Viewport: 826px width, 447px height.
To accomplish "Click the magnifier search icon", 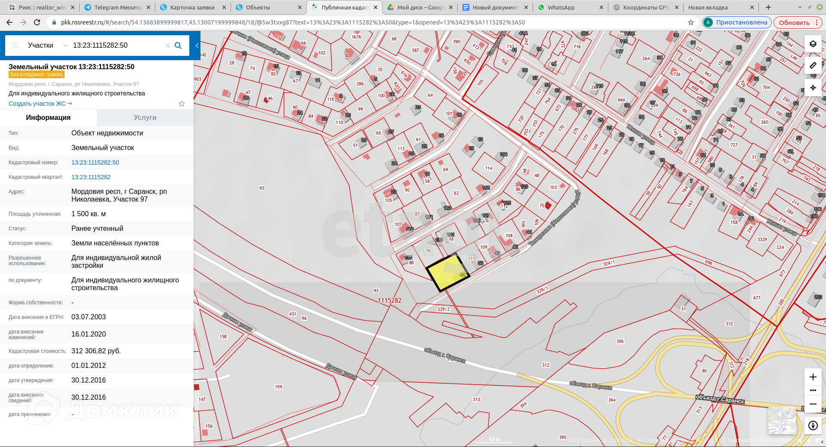I will pyautogui.click(x=178, y=46).
